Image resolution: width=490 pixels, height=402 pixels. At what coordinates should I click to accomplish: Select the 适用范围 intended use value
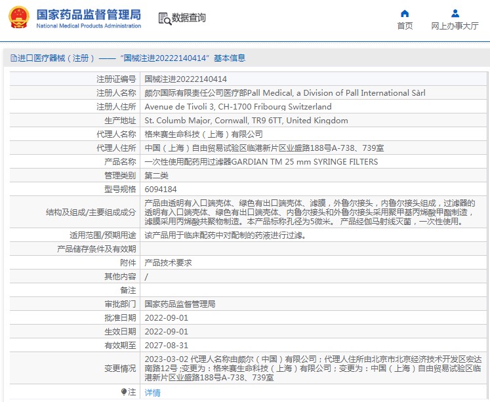[x=225, y=235]
